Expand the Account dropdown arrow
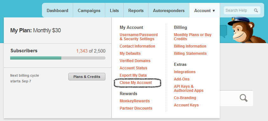The image size is (268, 121). pyautogui.click(x=214, y=11)
